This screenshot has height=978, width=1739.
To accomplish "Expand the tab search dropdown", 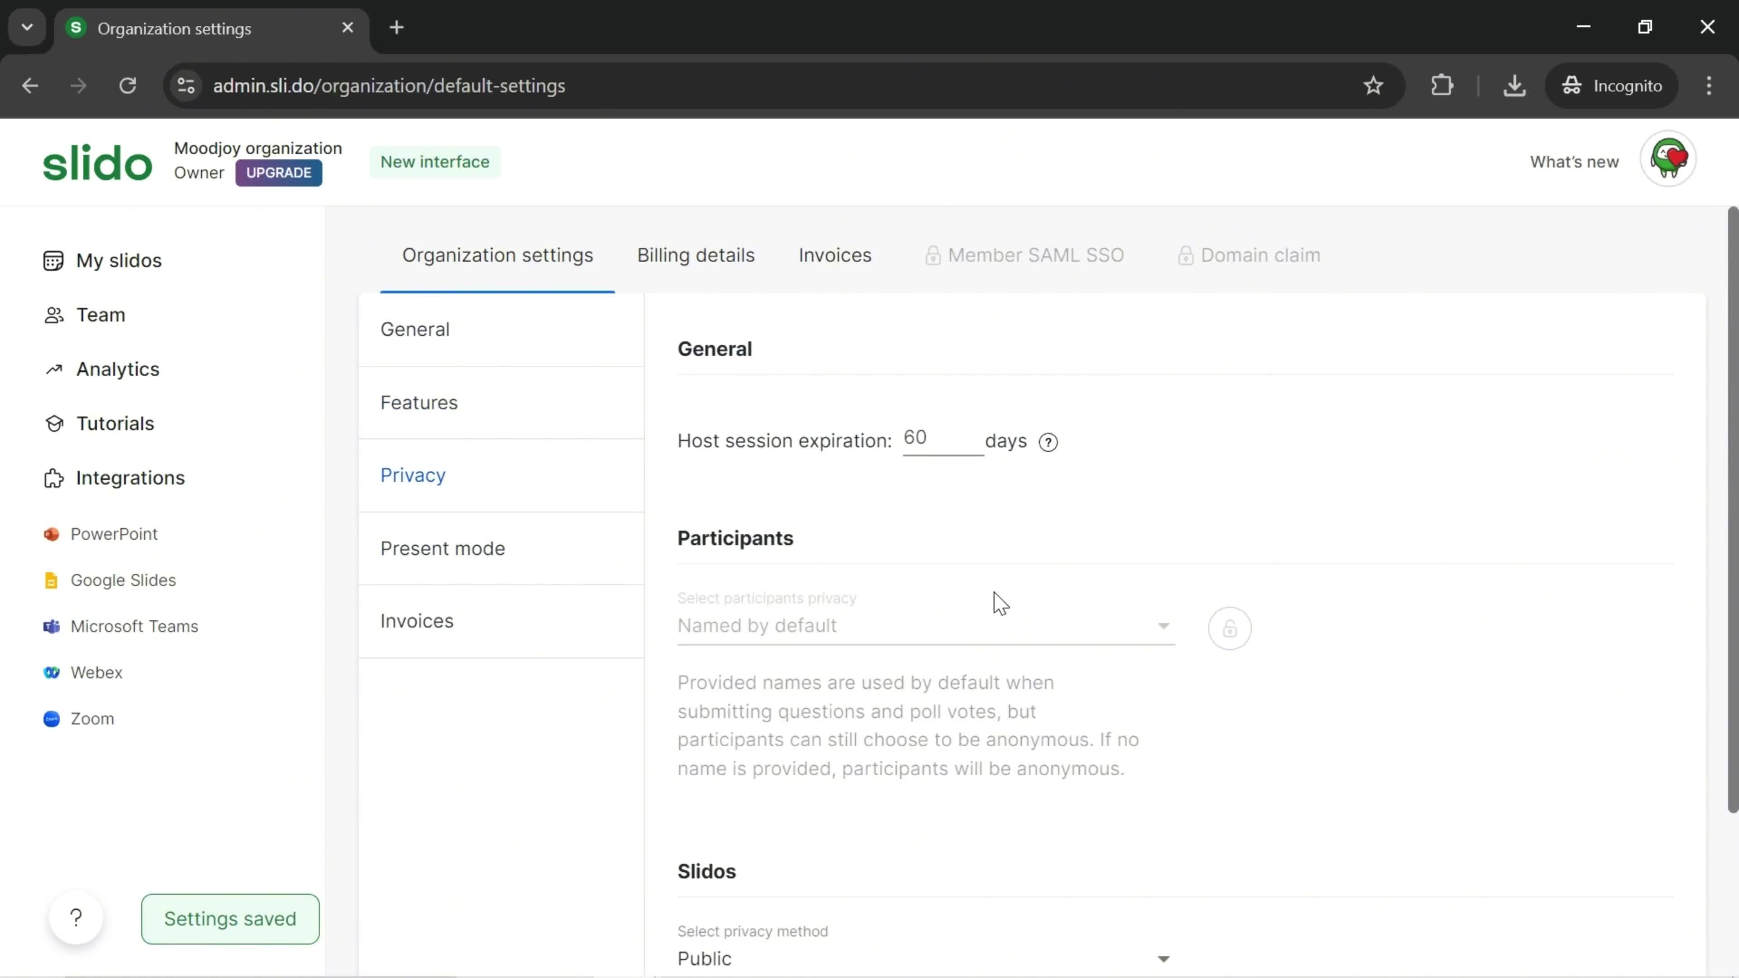I will pos(27,28).
